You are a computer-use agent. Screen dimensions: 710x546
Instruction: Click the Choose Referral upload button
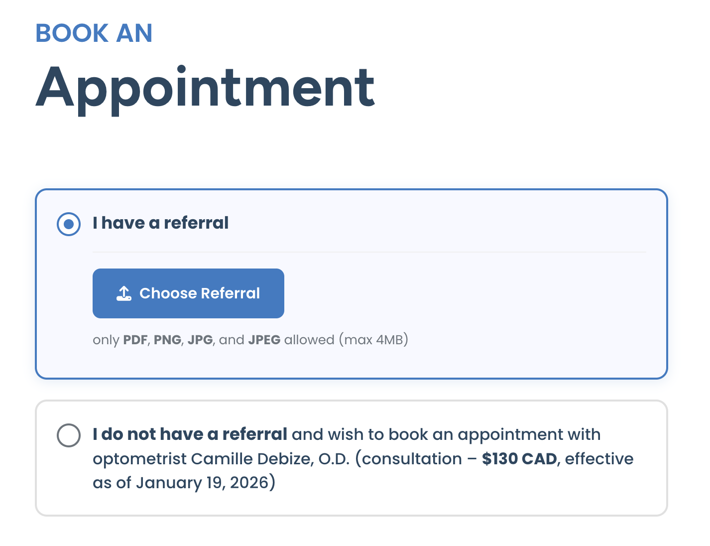click(188, 293)
